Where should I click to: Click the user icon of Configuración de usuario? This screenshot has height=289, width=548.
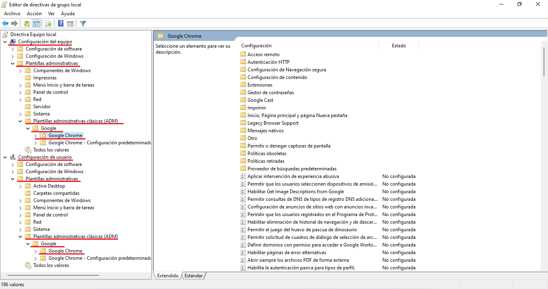(x=13, y=157)
